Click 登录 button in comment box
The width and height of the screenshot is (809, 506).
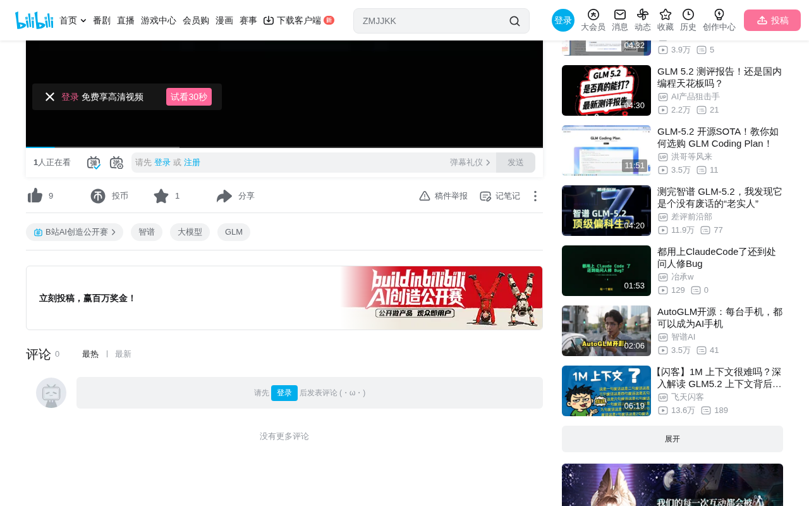284,393
